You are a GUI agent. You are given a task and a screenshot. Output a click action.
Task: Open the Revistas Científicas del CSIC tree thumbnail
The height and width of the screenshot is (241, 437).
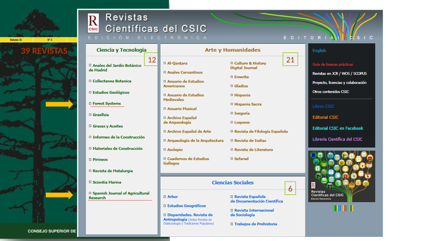click(341, 177)
